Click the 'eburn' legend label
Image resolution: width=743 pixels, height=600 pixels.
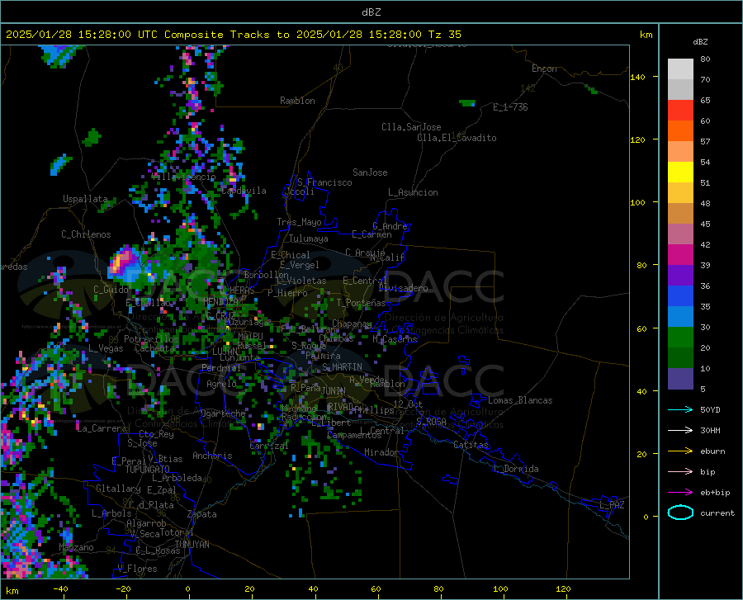point(712,451)
